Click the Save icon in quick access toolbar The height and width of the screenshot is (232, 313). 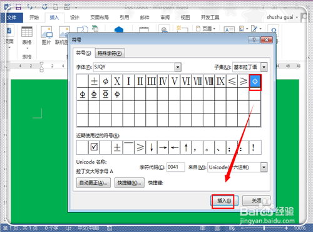(x=19, y=8)
